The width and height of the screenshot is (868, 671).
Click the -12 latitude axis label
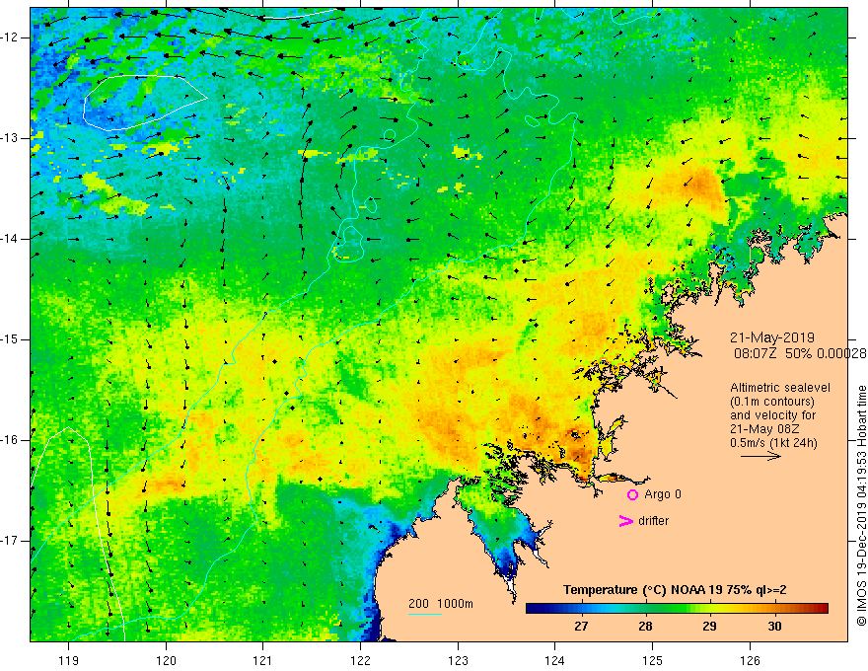point(10,37)
